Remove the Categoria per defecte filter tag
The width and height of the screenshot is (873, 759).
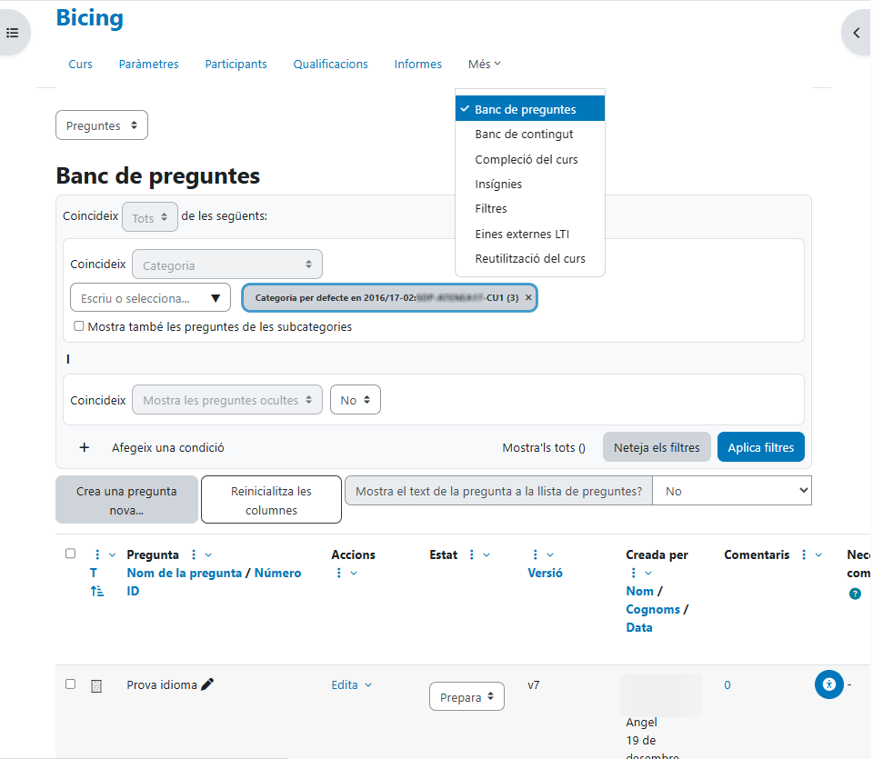point(528,298)
